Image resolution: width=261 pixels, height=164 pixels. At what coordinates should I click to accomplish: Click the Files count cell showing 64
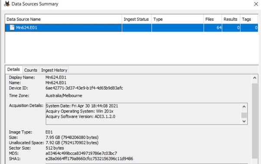pos(212,28)
